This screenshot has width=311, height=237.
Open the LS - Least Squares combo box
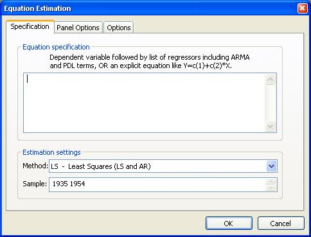(163, 166)
